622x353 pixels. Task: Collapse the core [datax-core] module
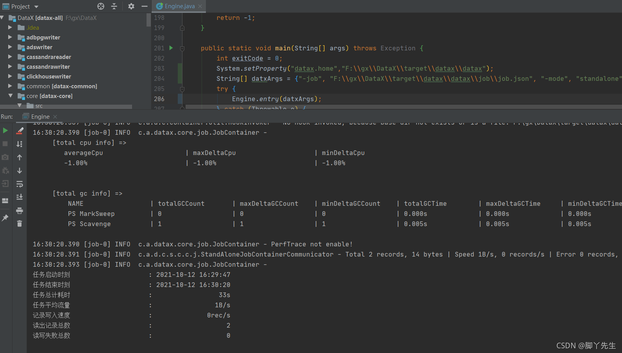click(10, 96)
